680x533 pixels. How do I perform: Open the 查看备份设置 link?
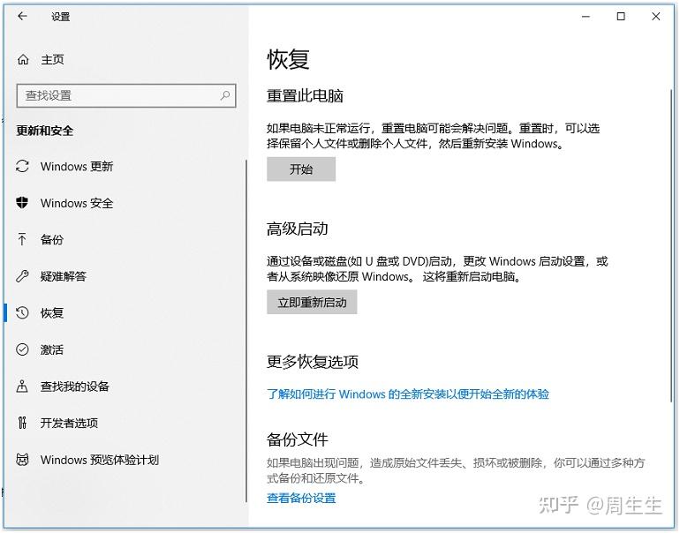301,498
